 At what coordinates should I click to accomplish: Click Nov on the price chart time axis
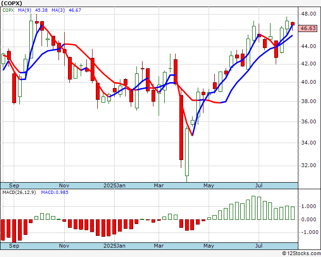[x=64, y=185]
